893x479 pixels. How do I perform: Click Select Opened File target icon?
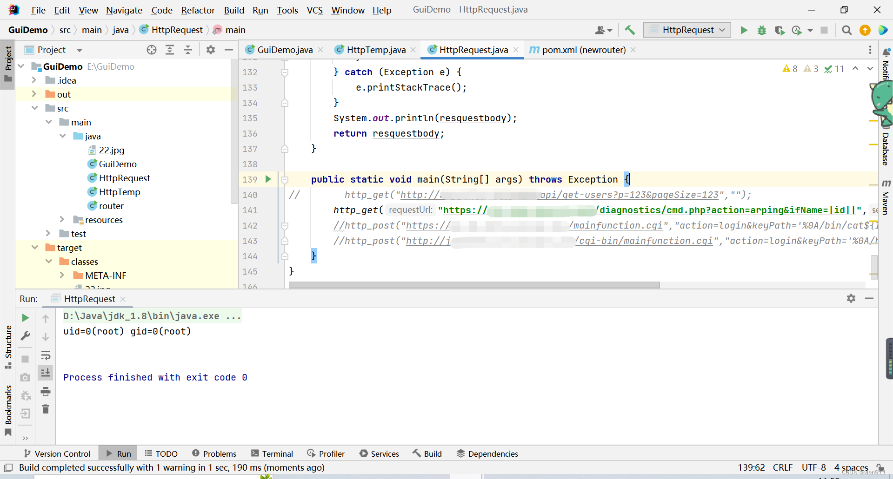click(x=152, y=50)
